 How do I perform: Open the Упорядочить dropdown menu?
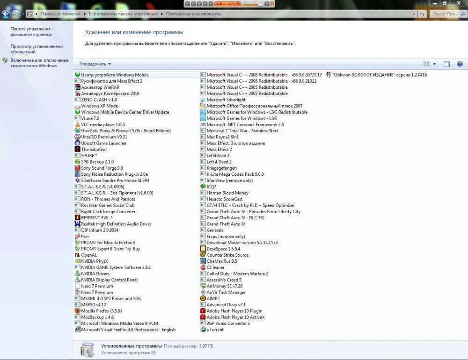click(x=95, y=64)
